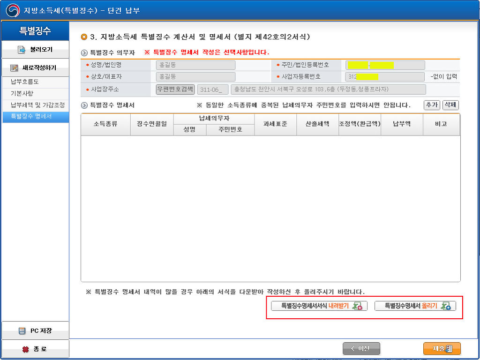Select 기본사항 from the sidebar menu
The height and width of the screenshot is (360, 480).
tap(22, 93)
